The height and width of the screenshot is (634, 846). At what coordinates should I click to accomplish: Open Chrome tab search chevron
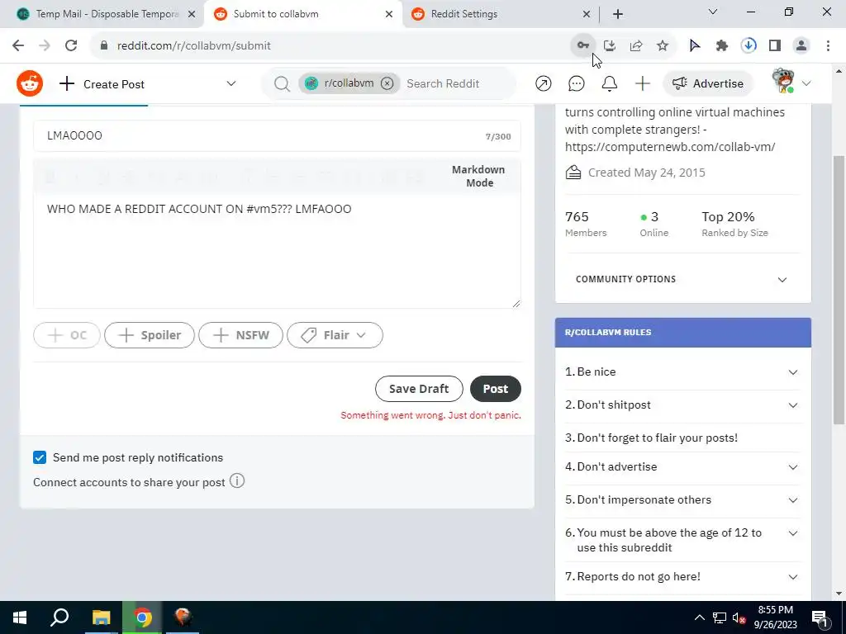pos(713,12)
